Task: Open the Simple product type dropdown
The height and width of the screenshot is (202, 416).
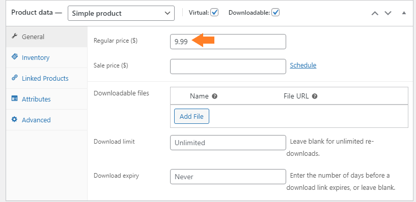Action: click(x=121, y=13)
